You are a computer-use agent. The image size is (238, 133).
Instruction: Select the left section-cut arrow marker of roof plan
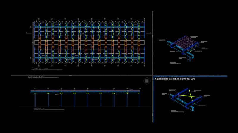(27, 33)
